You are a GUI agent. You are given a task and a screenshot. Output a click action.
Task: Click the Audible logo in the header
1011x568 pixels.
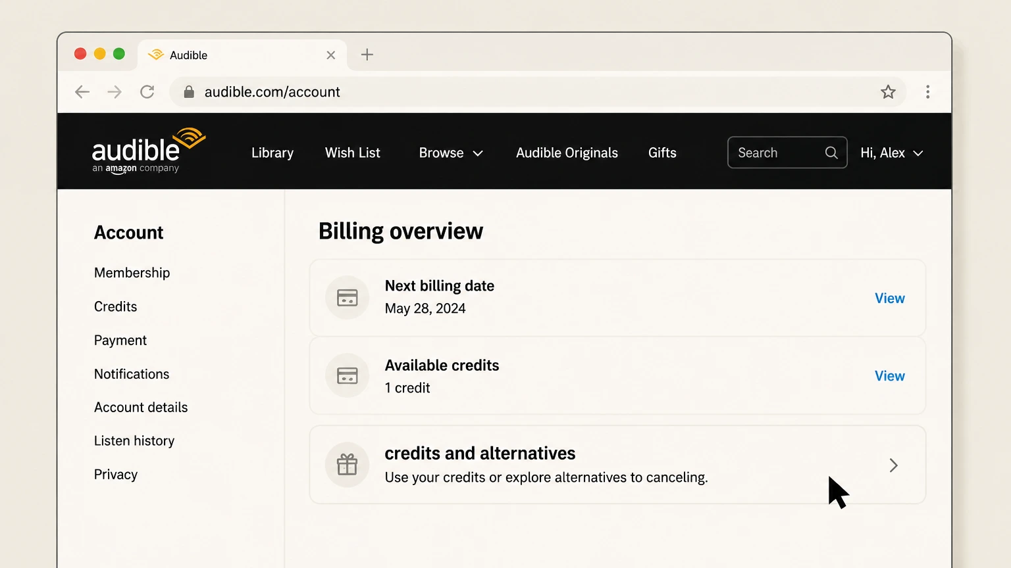coord(149,151)
